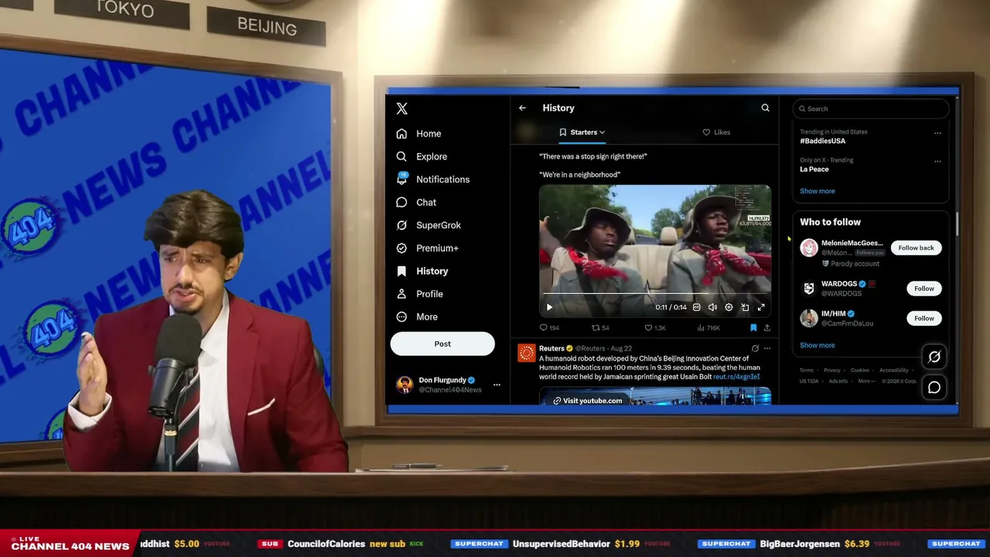The height and width of the screenshot is (557, 990).
Task: Open Chat from the sidebar
Action: pos(416,203)
